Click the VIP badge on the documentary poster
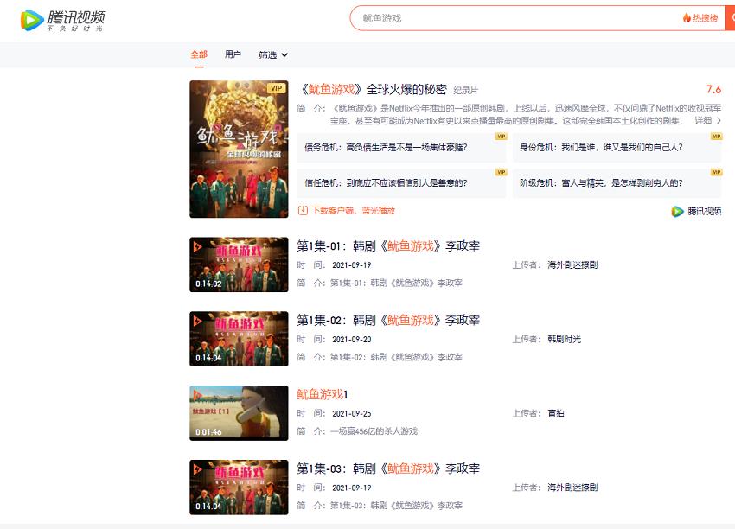This screenshot has width=735, height=529. pyautogui.click(x=276, y=88)
